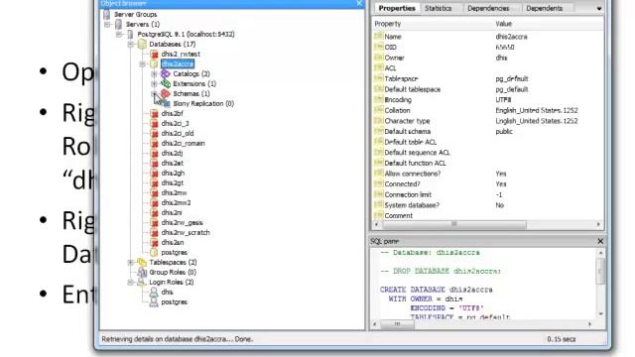Click the postgres login role icon
The height and width of the screenshot is (357, 635).
154,301
